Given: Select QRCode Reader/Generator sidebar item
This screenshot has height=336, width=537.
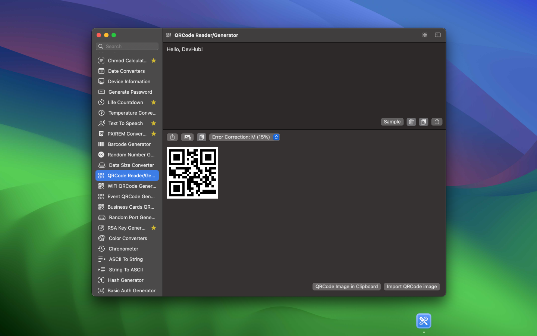Looking at the screenshot, I should click(x=127, y=175).
